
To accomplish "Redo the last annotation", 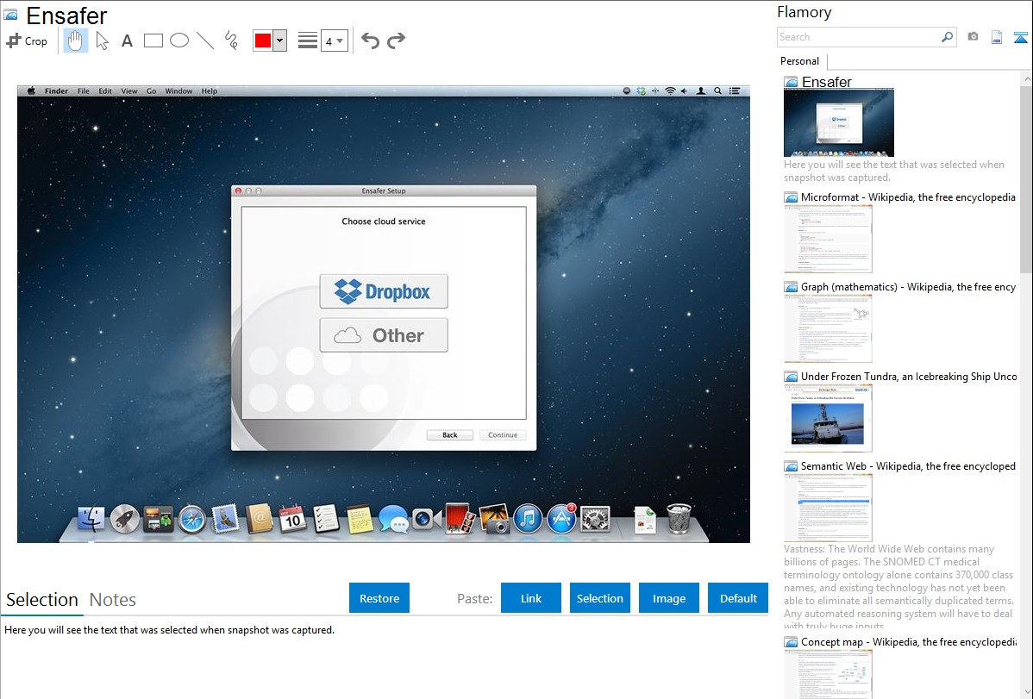I will click(396, 41).
